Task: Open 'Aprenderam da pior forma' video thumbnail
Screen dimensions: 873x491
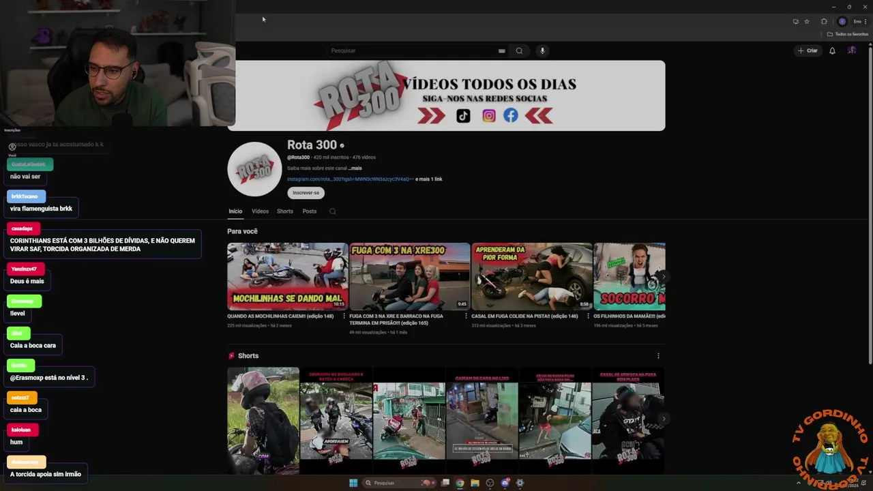Action: 532,276
